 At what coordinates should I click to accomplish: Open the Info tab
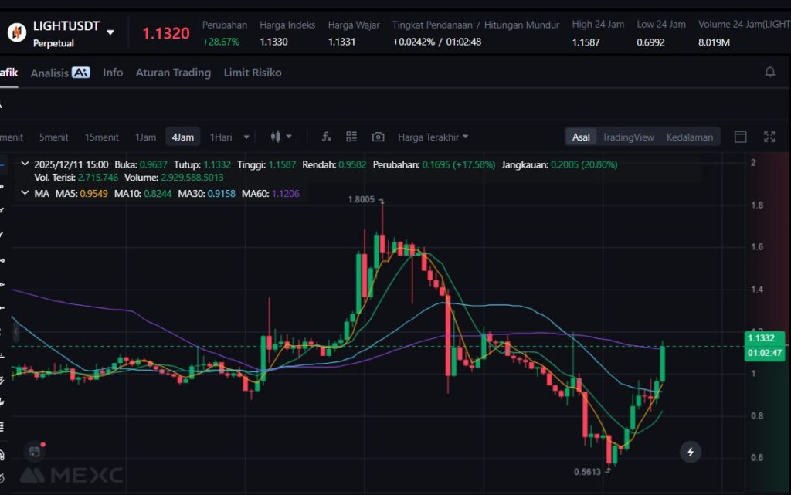point(113,73)
